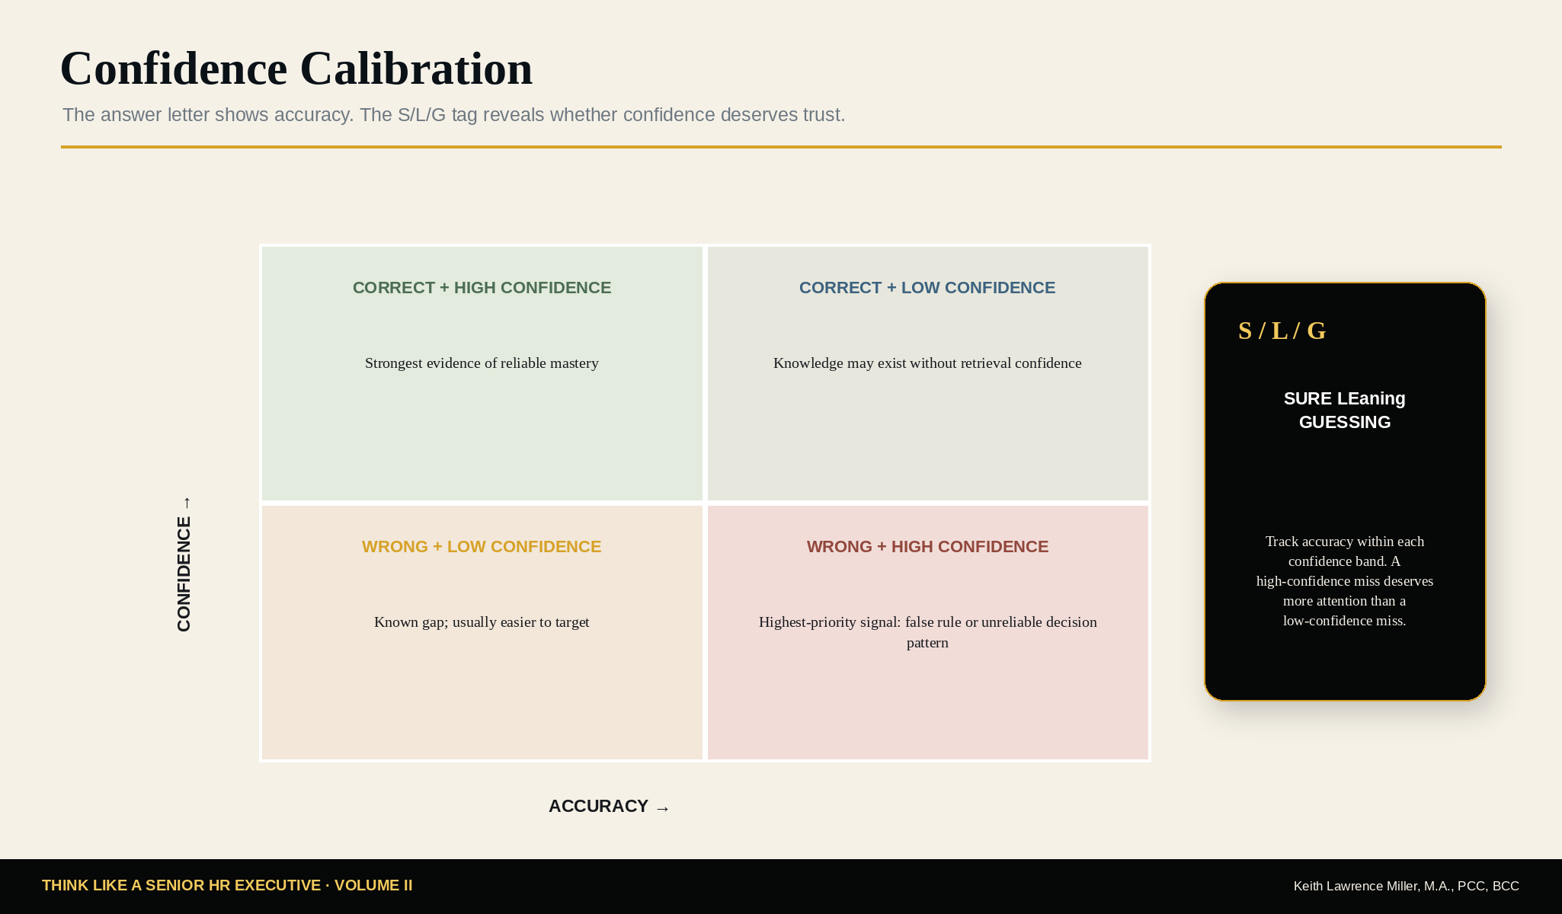Select the 'Track accuracy within each confidence band' paragraph
This screenshot has width=1562, height=914.
[1345, 581]
